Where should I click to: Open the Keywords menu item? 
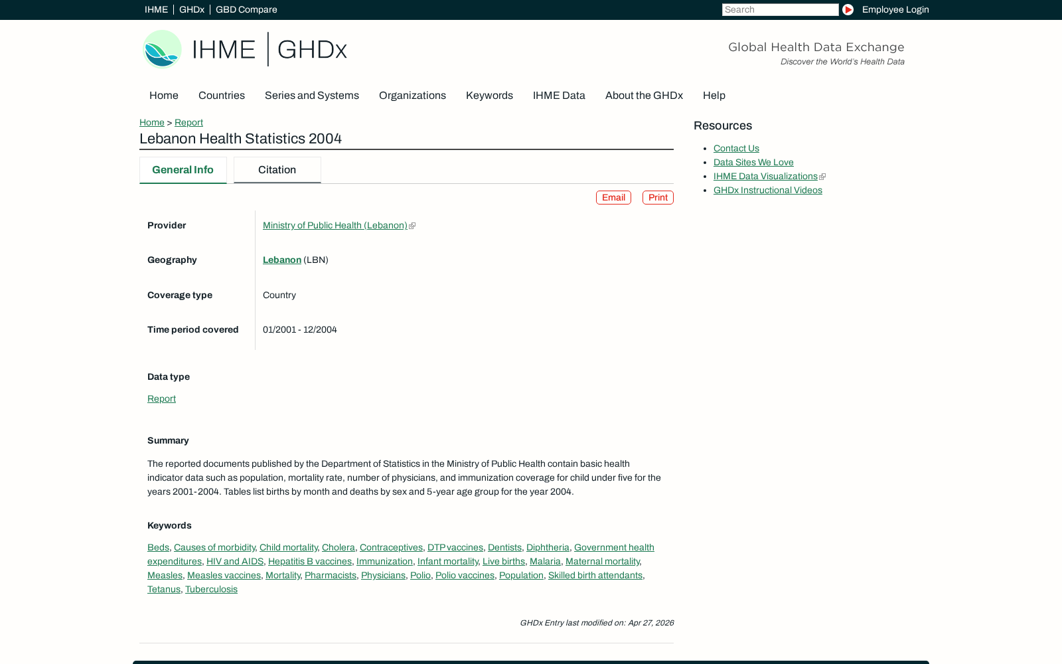click(x=489, y=96)
